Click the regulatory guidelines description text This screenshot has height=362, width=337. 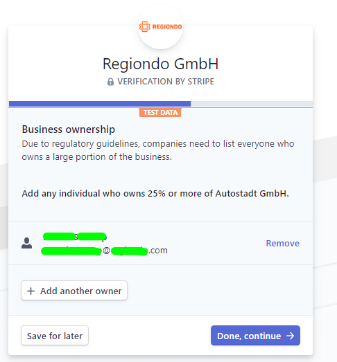tap(158, 150)
